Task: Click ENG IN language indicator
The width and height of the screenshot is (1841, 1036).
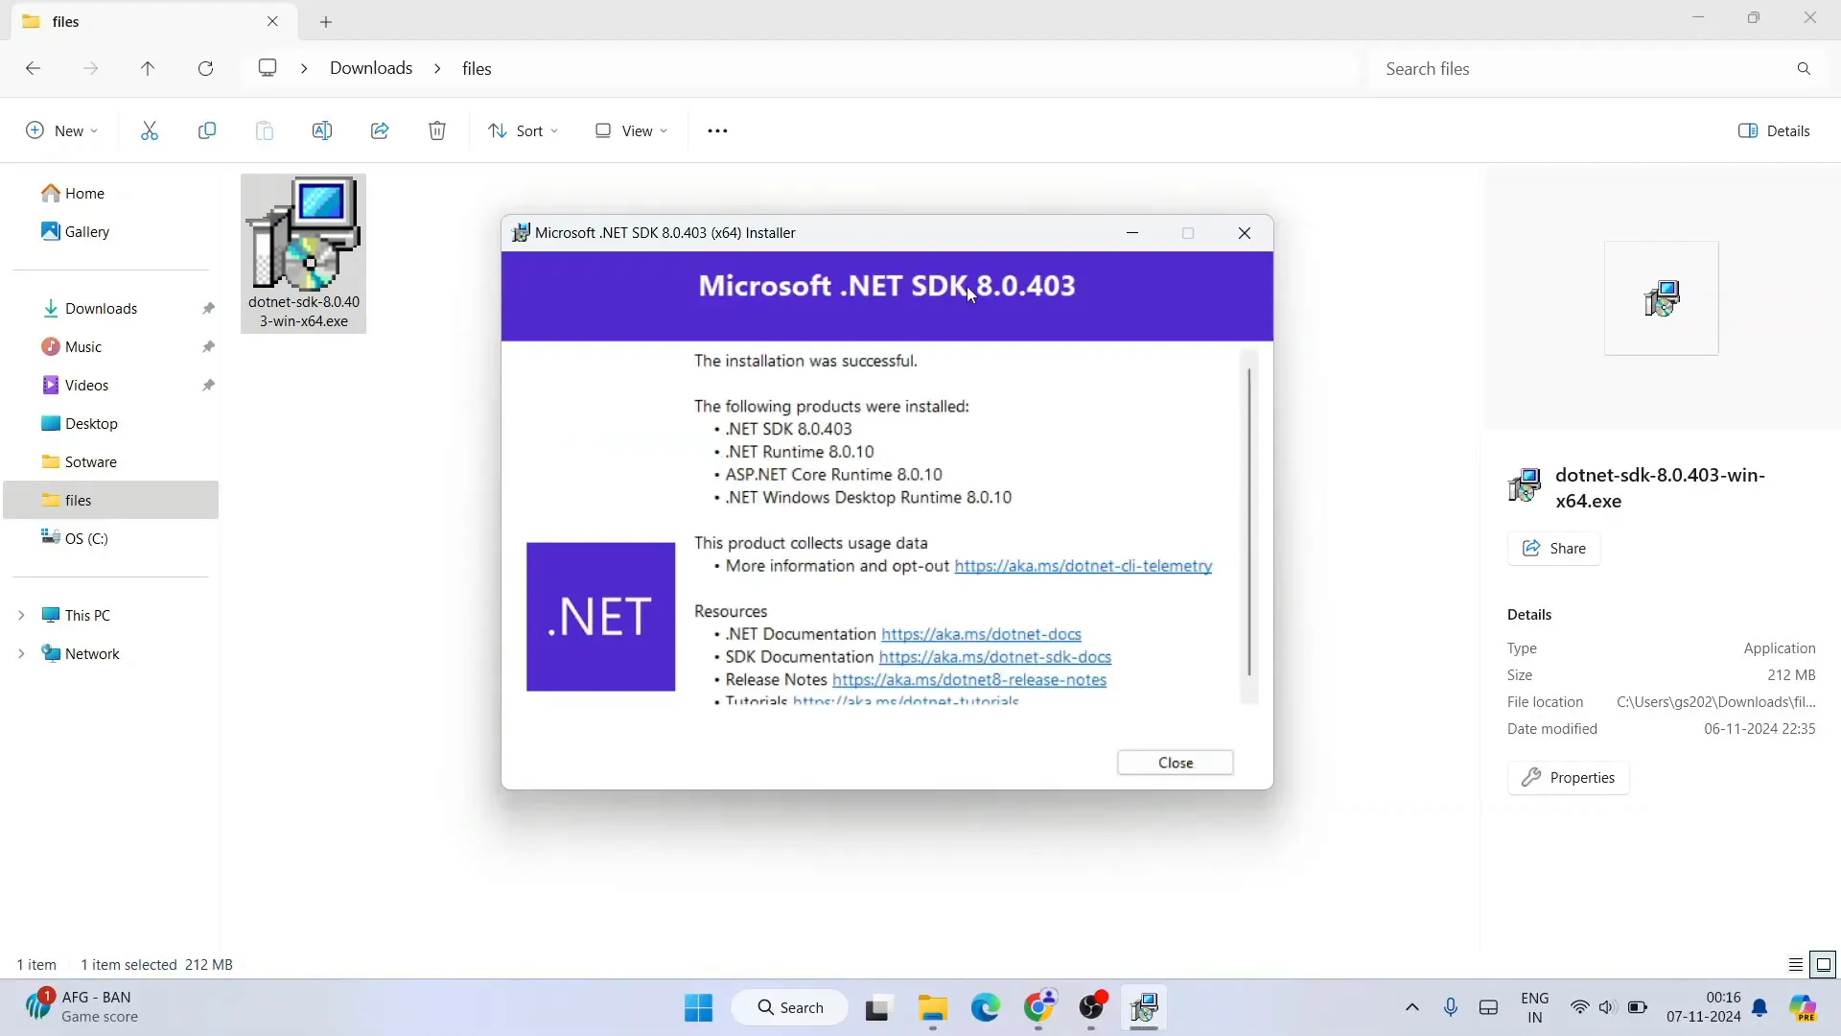Action: (1534, 1008)
